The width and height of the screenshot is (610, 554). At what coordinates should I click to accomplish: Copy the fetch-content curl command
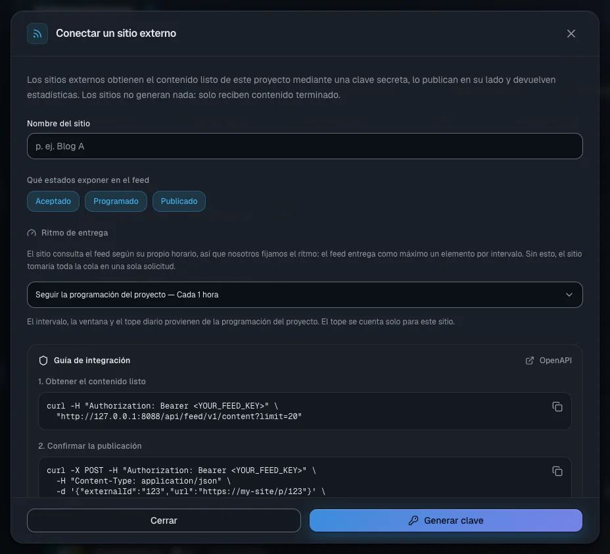[557, 407]
